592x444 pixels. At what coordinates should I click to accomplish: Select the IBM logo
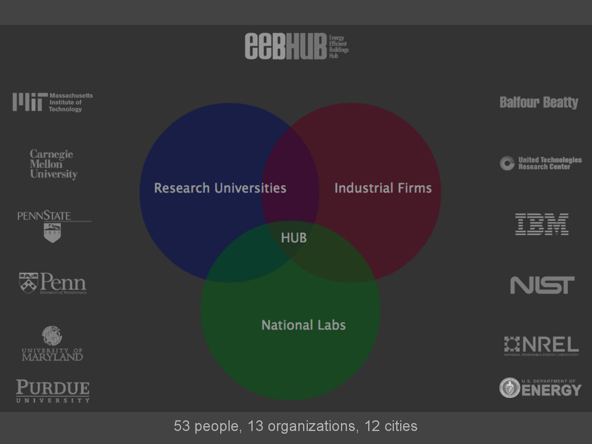point(542,224)
